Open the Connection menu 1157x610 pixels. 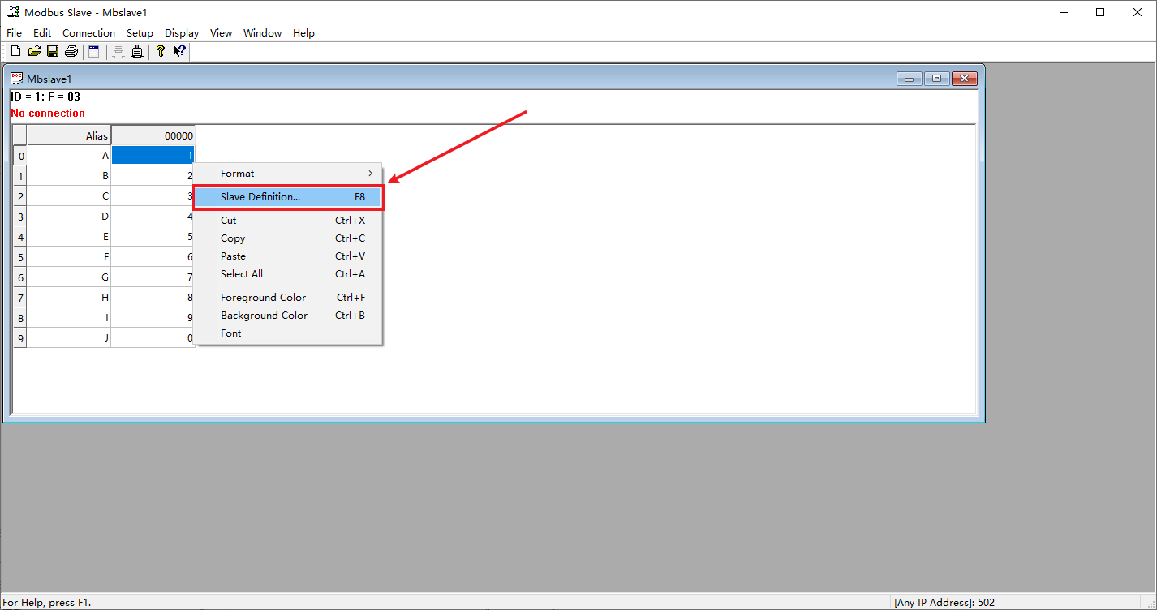88,33
